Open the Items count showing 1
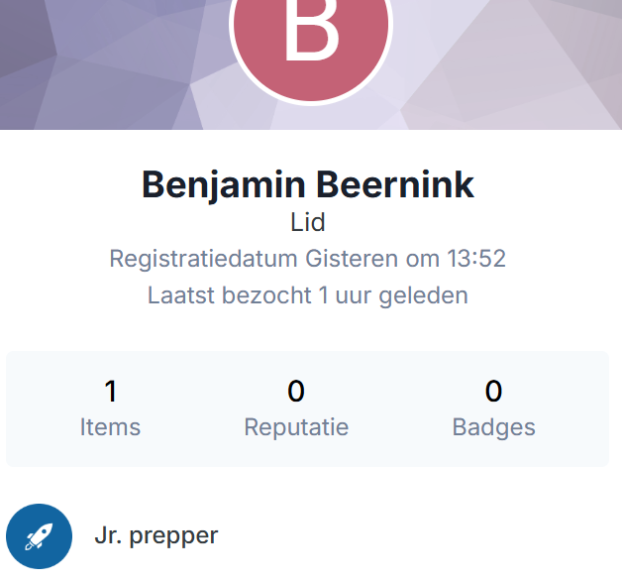 tap(111, 392)
